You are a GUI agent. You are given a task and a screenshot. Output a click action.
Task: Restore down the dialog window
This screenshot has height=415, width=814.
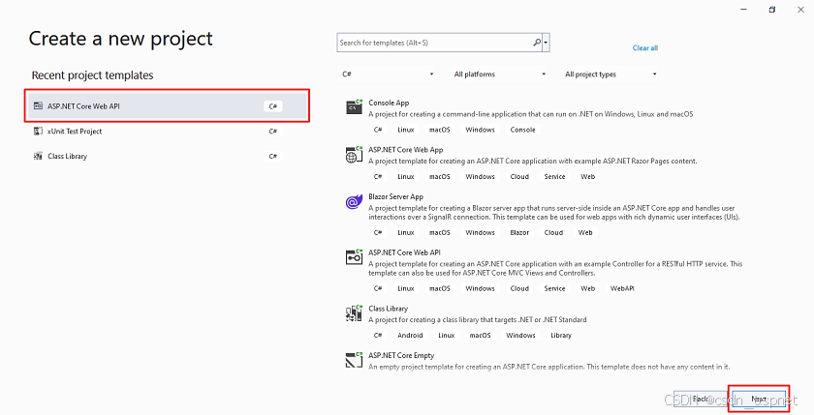pyautogui.click(x=772, y=10)
